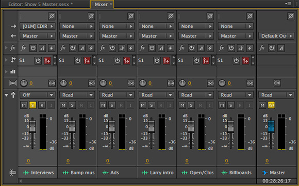299x186 pixels.
Task: Click pre-render lightning icon on Billboards track
Action: tap(250, 48)
